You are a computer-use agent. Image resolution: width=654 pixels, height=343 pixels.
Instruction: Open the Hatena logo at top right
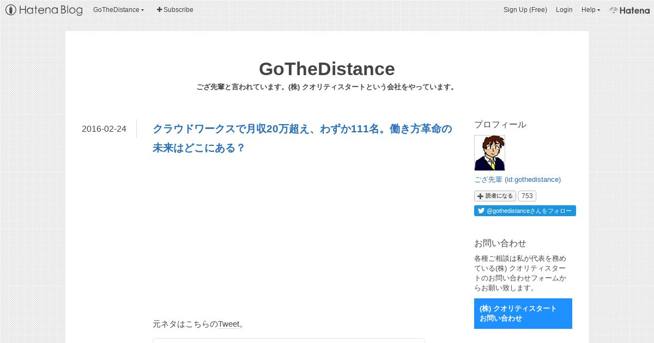pyautogui.click(x=629, y=10)
